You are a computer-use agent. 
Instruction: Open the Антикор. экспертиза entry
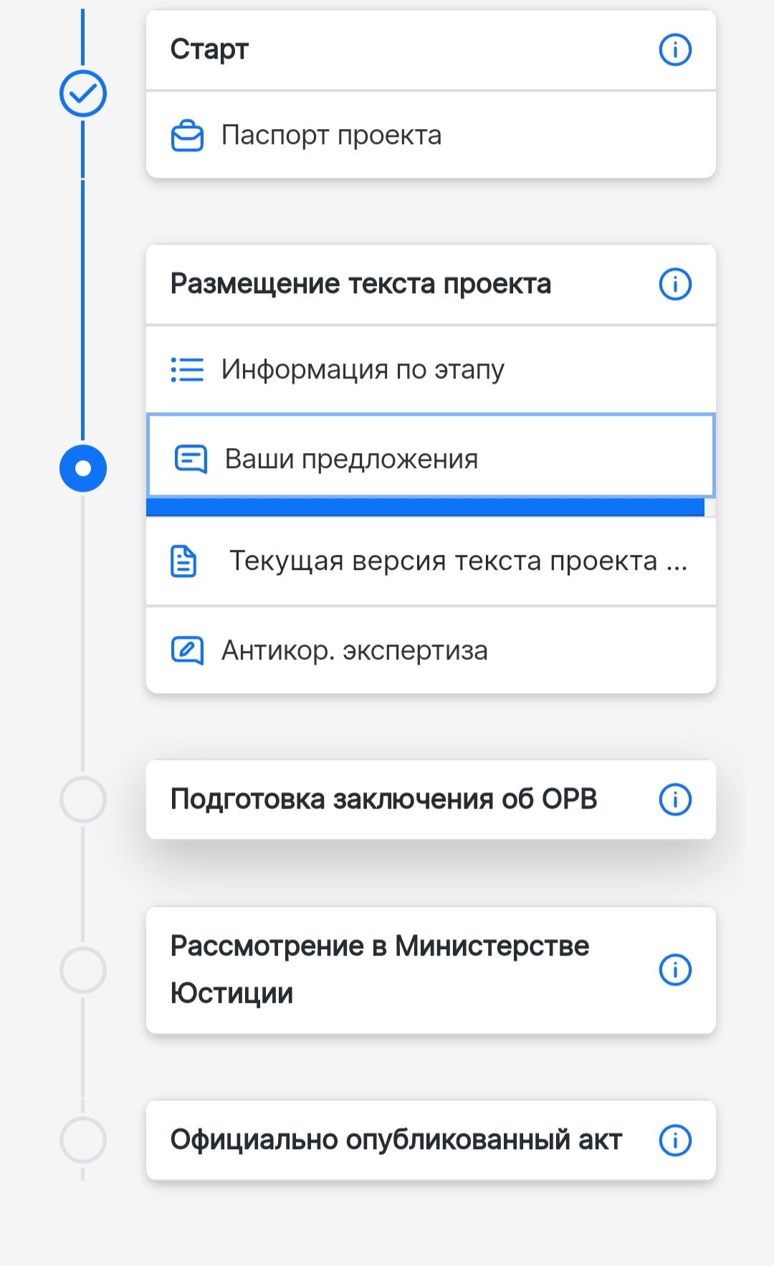pos(431,650)
